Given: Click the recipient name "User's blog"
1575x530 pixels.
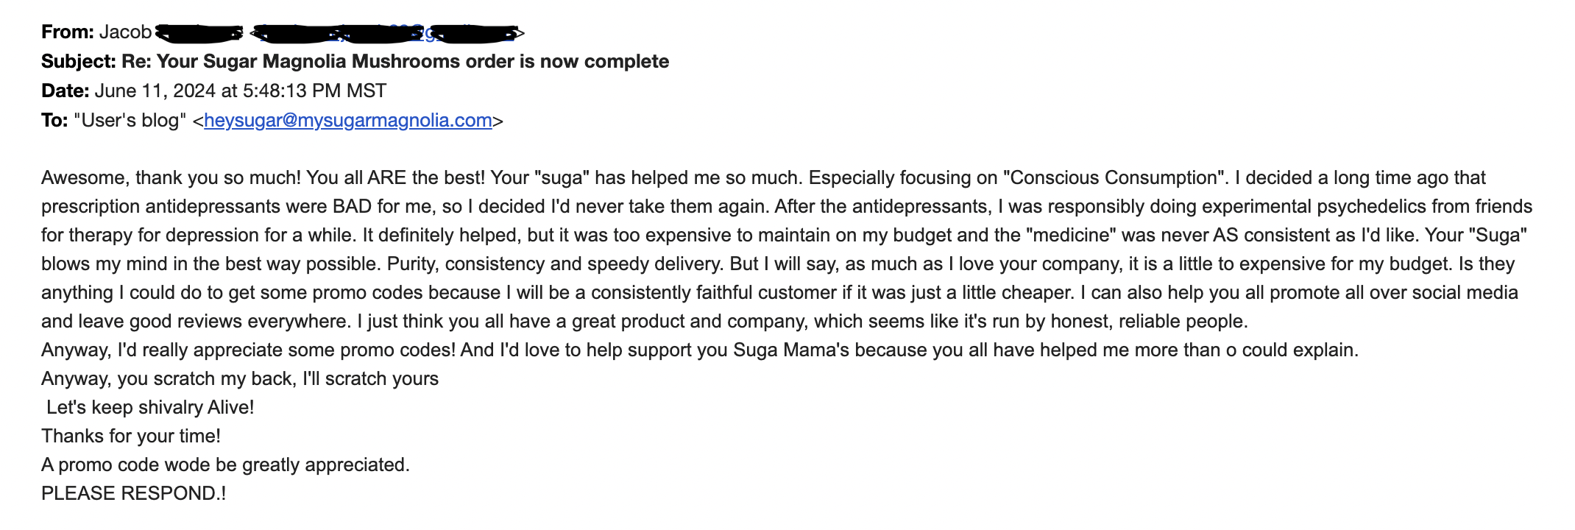Looking at the screenshot, I should pos(130,120).
